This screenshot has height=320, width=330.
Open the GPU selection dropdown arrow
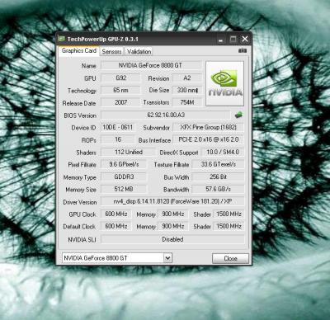(x=167, y=258)
